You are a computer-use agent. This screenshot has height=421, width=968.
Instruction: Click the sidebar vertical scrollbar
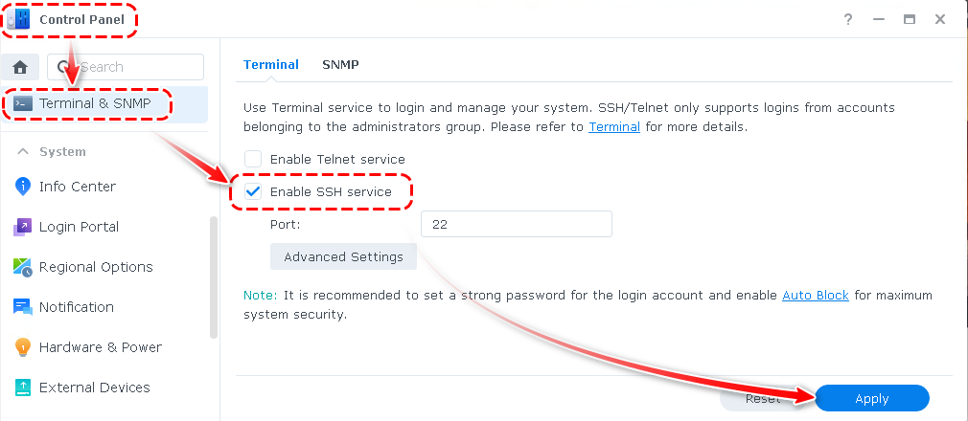[x=214, y=277]
